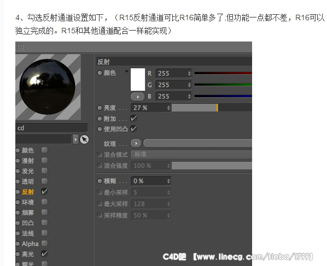Click the 最大采样 field showing 128
Screen dimensions: 327x266
pos(150,204)
